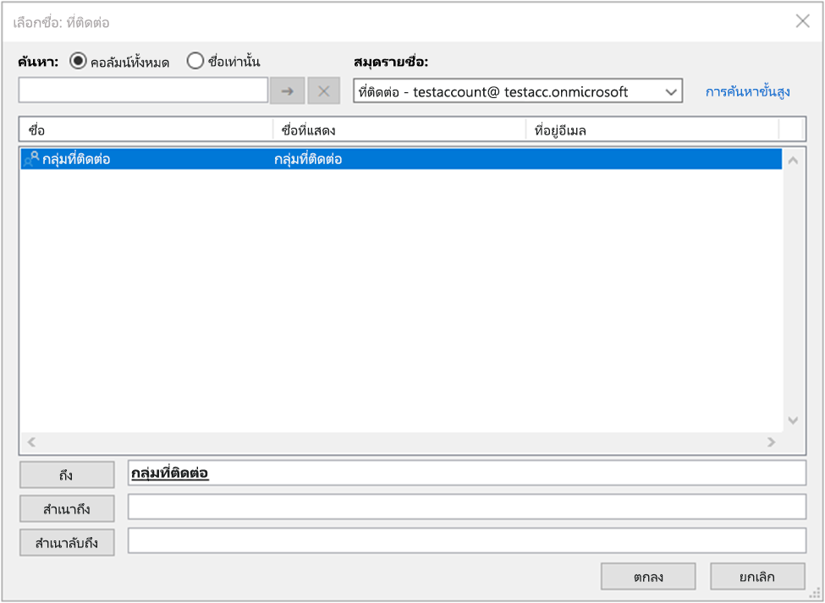
Task: Click the สำเนาลับถึง button
Action: (x=67, y=543)
